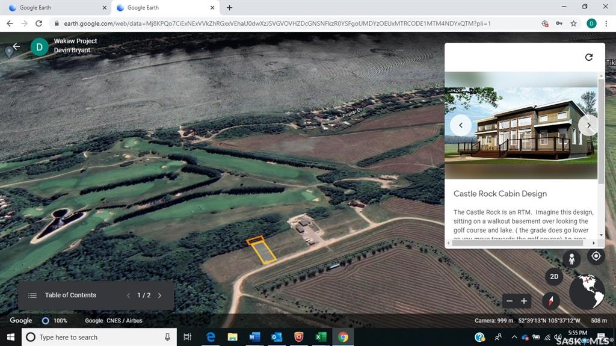Bookmark this page with the star icon
The height and width of the screenshot is (346, 616).
(x=574, y=23)
